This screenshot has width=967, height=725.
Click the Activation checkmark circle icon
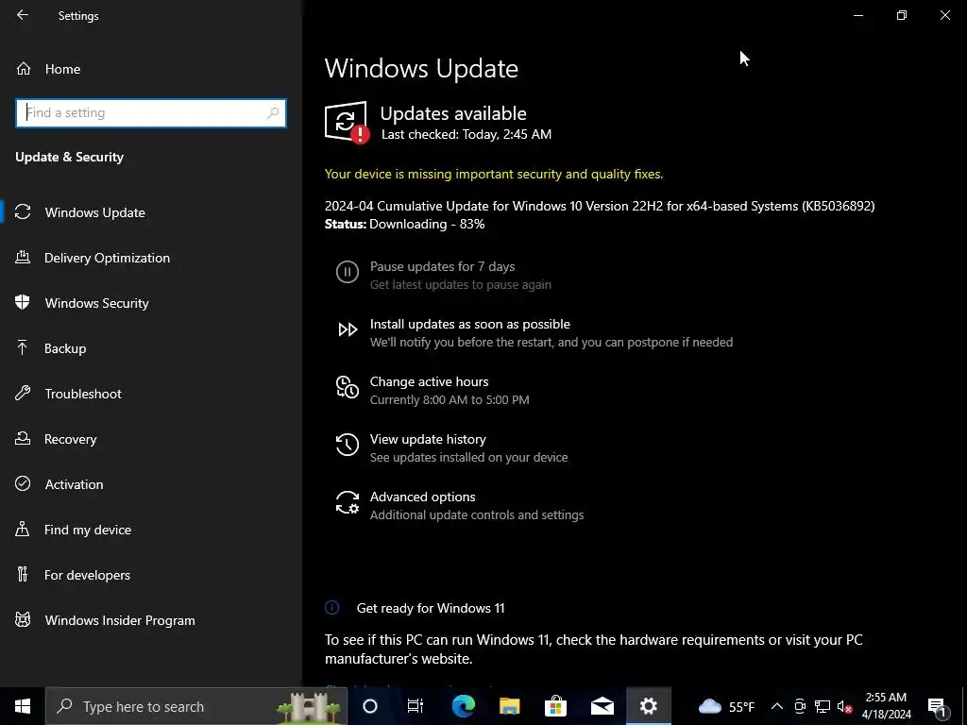pos(23,483)
